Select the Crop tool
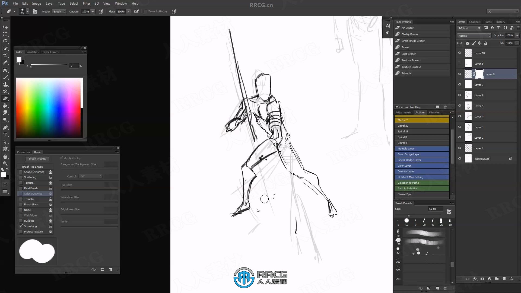Image resolution: width=521 pixels, height=293 pixels. point(5,55)
